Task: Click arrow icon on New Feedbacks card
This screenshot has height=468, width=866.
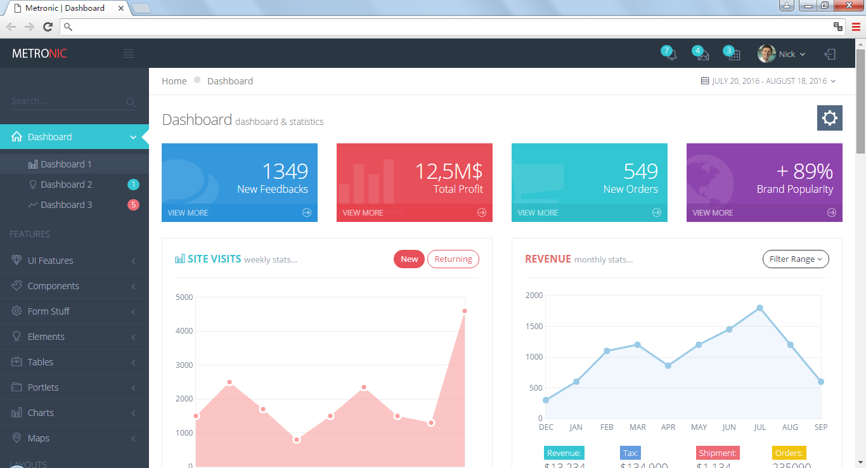Action: 307,212
